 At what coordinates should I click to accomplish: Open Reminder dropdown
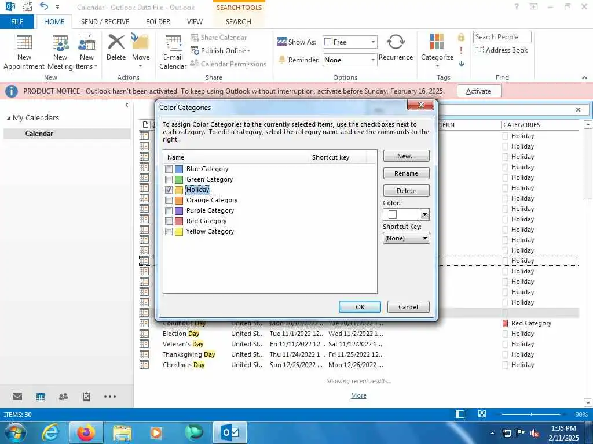point(373,60)
